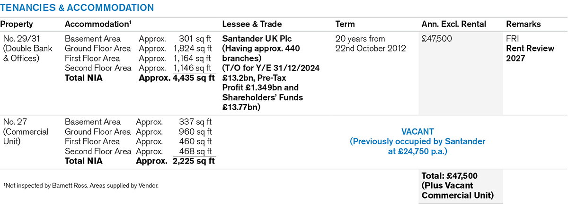This screenshot has width=568, height=208.
Task: Click the Remarks column header
Action: pos(523,24)
